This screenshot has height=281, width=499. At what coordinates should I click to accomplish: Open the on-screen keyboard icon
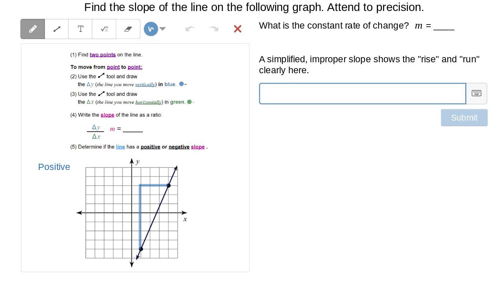(x=476, y=93)
